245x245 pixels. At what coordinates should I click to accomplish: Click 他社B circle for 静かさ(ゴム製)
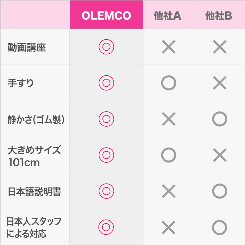pyautogui.click(x=219, y=119)
